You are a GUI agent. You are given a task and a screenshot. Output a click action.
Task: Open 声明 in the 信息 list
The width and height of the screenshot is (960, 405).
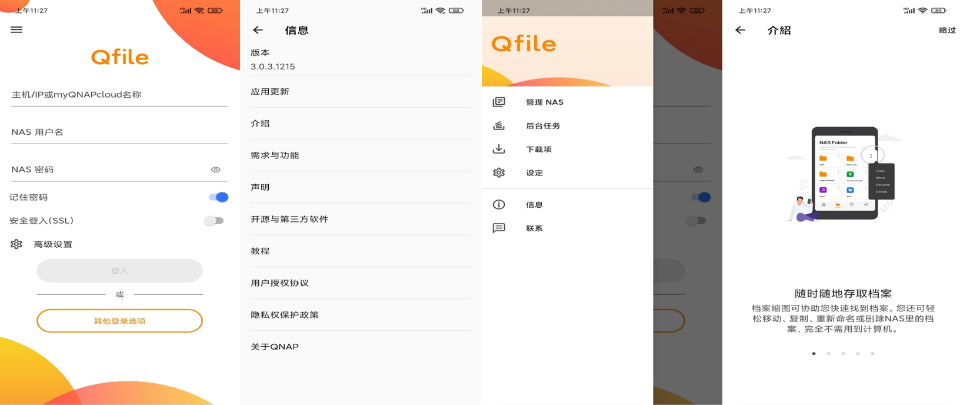pos(361,187)
